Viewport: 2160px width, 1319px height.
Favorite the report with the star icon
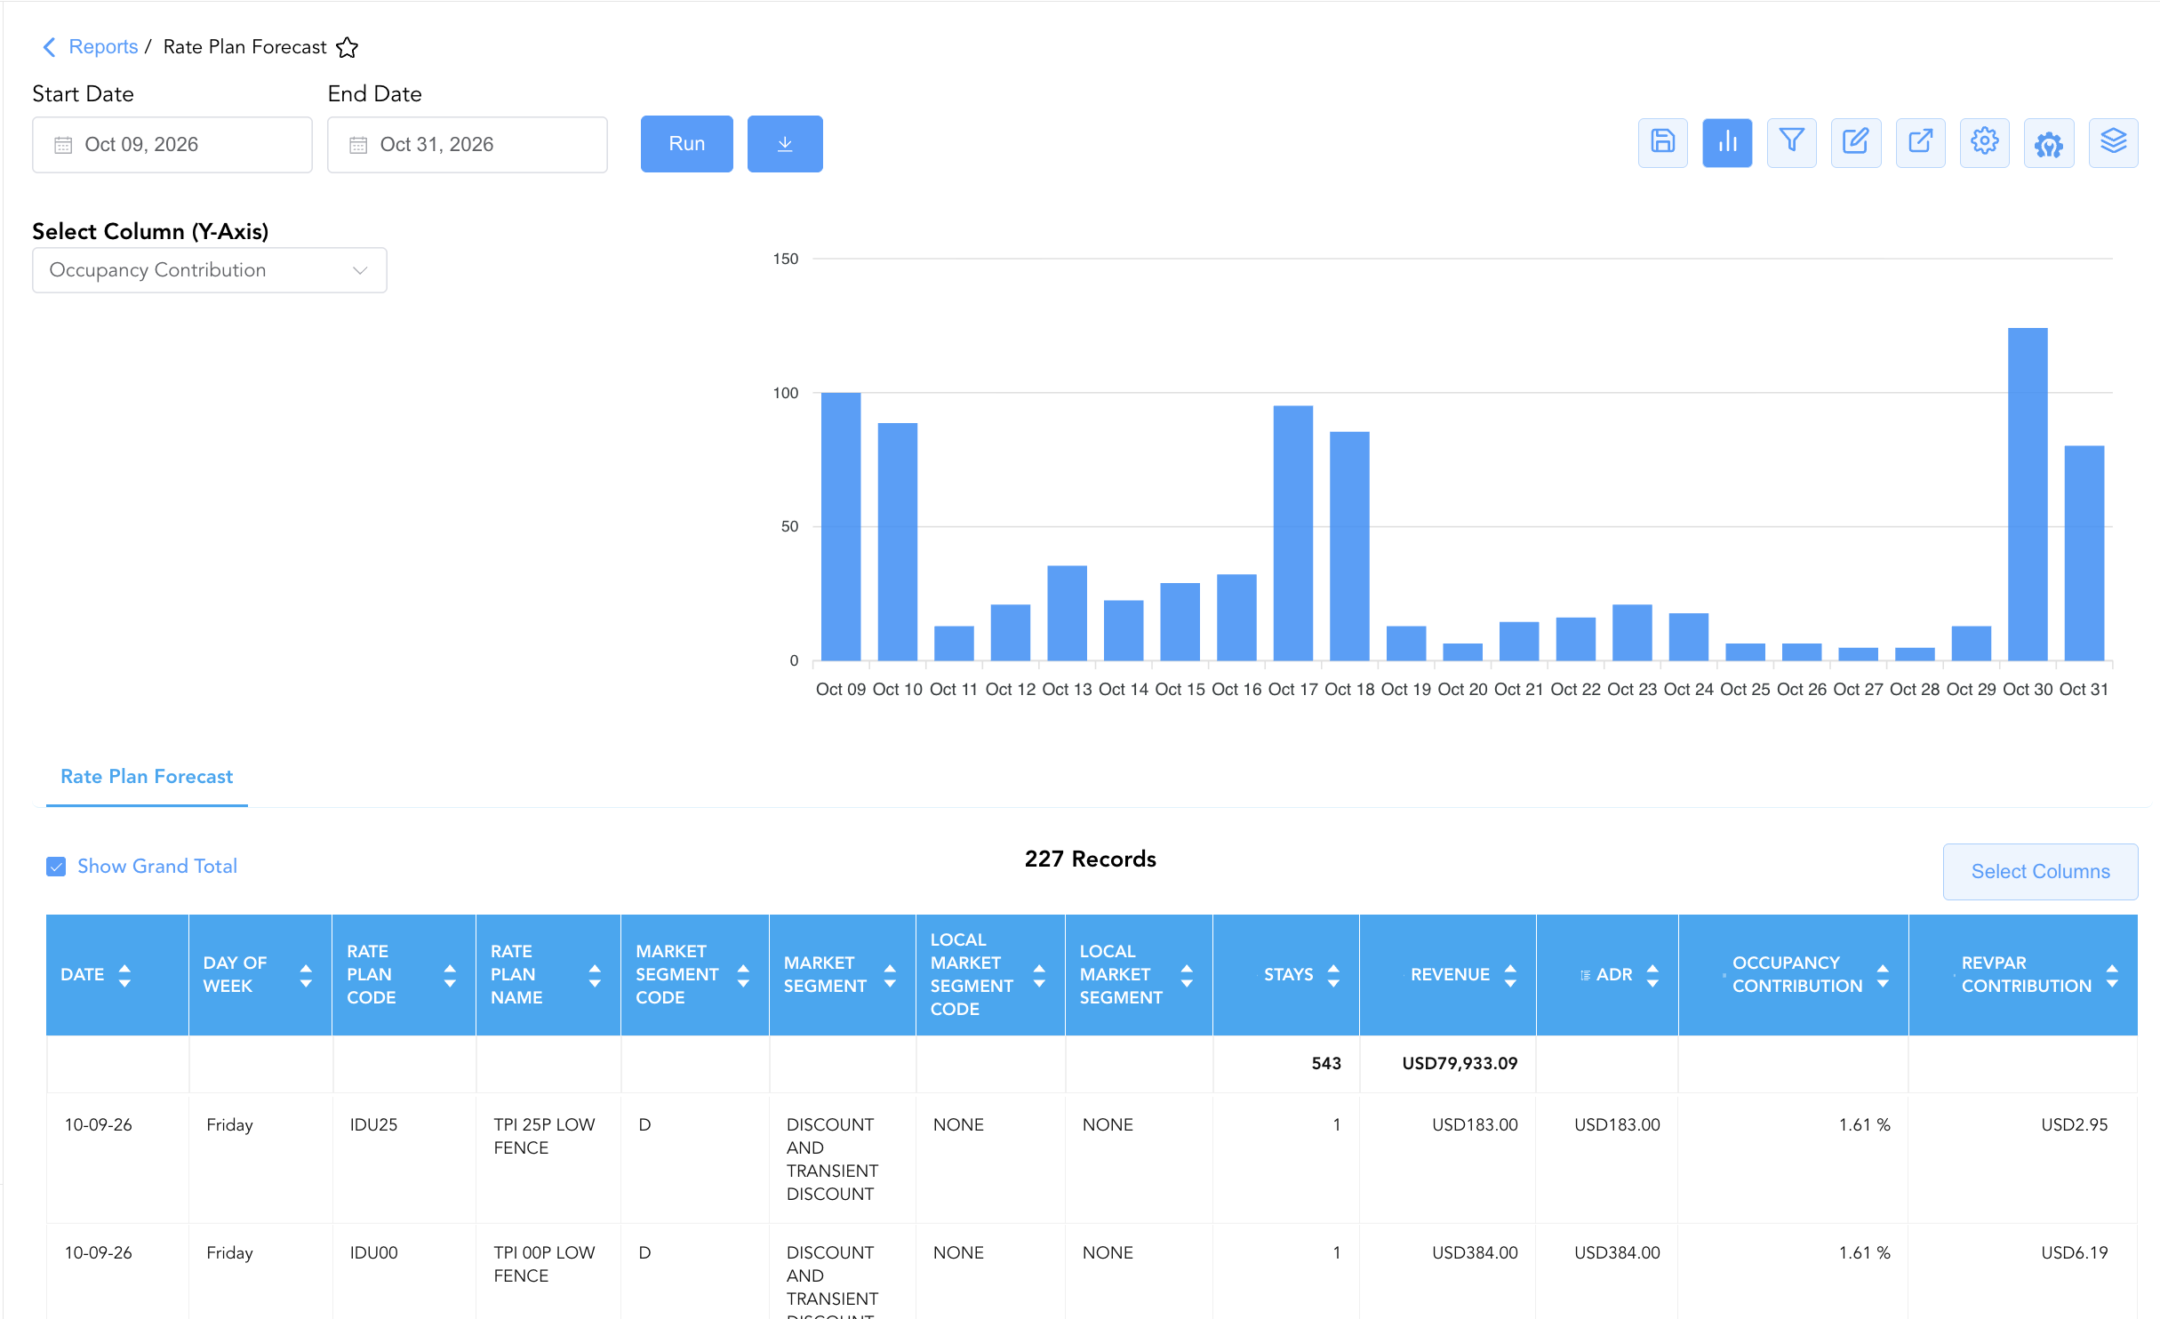(347, 47)
